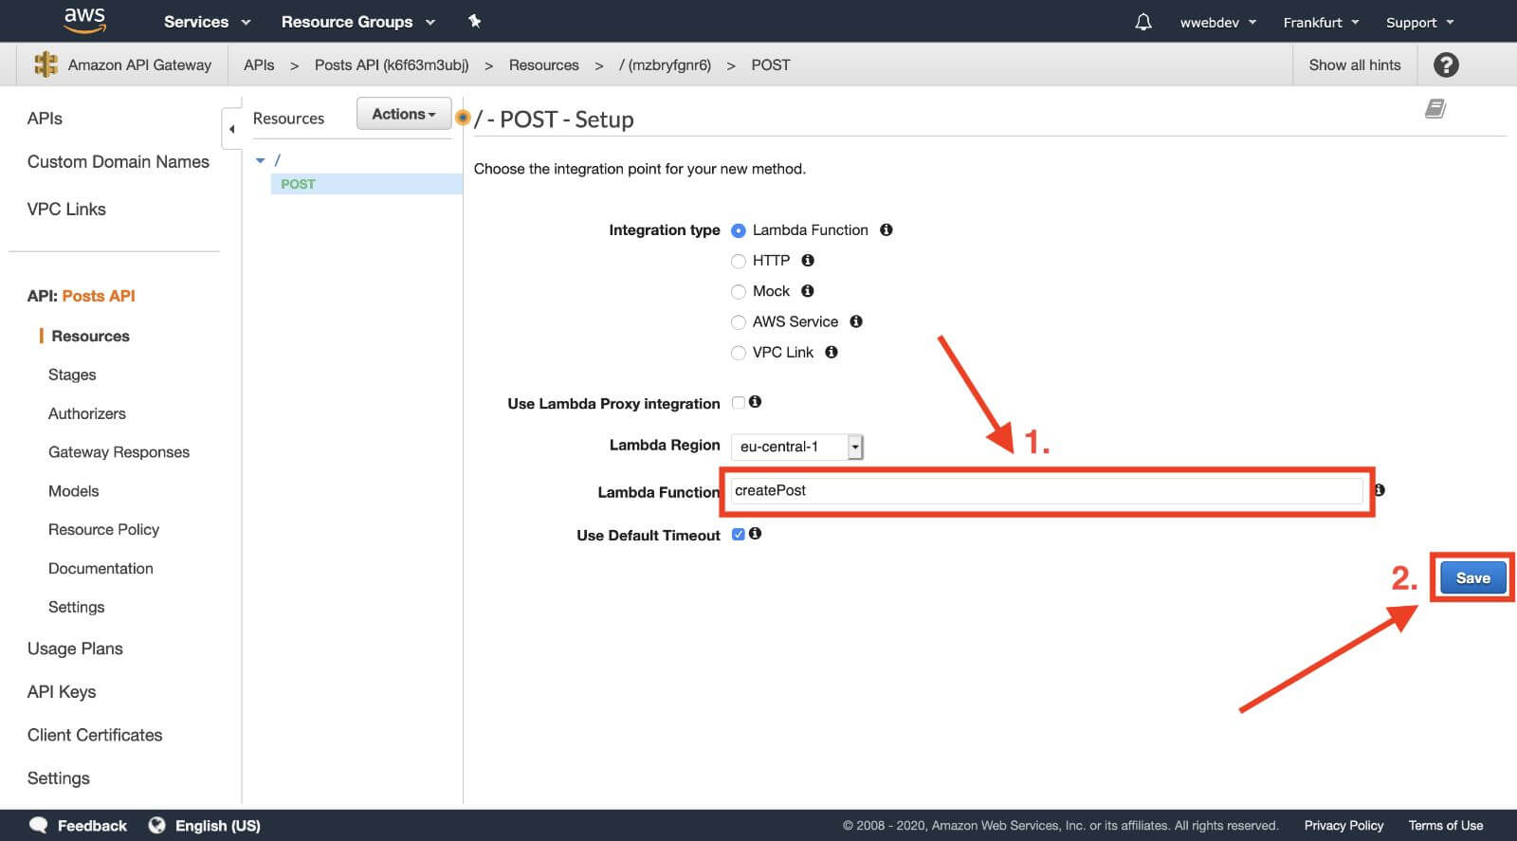Open the Resource Groups dropdown
This screenshot has height=841, width=1517.
tap(357, 22)
